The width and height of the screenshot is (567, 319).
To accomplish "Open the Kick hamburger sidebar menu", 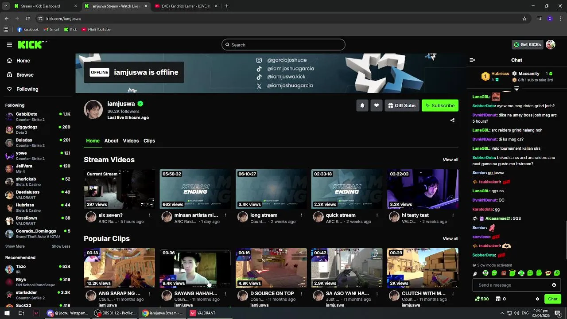I will [9, 45].
